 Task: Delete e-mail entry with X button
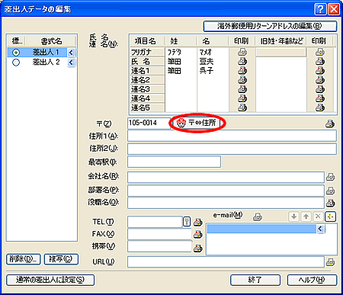click(318, 216)
